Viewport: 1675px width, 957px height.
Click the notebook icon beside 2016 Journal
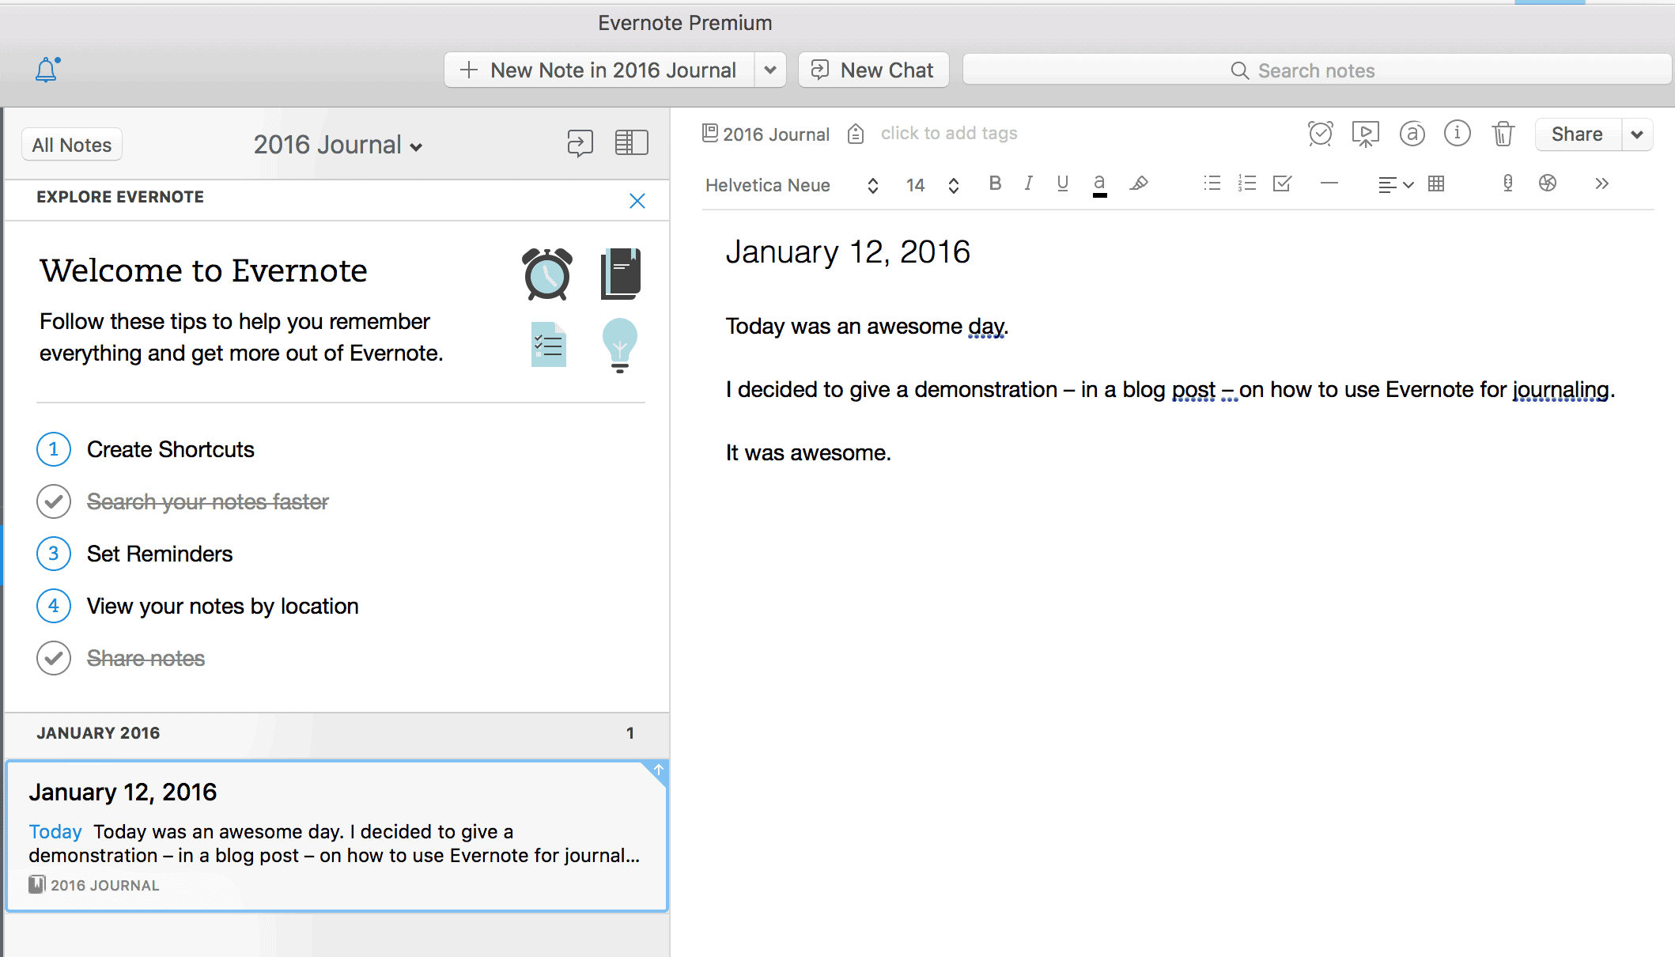pos(710,133)
